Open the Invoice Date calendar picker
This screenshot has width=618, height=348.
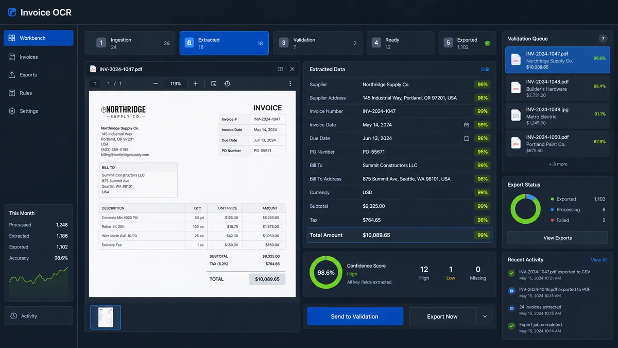click(467, 125)
